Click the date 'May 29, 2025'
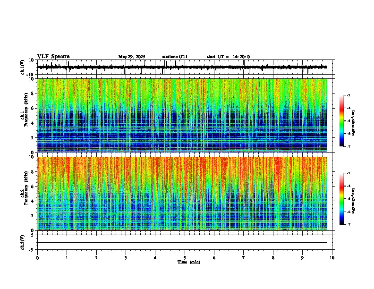This screenshot has height=289, width=374. point(132,57)
